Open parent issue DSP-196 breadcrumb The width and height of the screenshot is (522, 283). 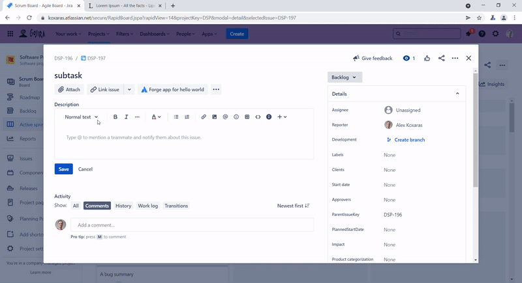(x=63, y=59)
